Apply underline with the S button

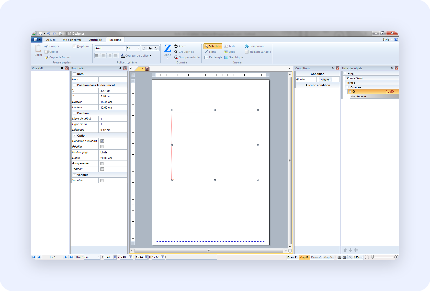(x=156, y=48)
